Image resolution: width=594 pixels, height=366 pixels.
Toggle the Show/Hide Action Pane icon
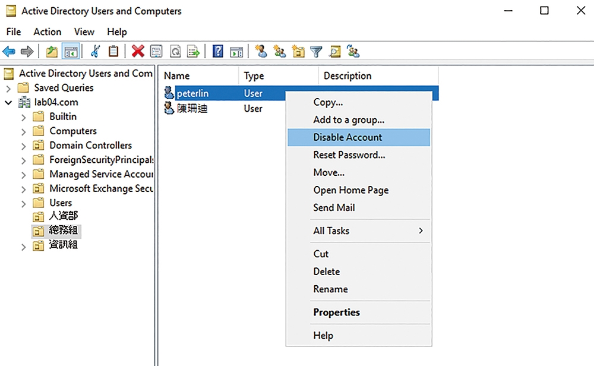tap(236, 52)
